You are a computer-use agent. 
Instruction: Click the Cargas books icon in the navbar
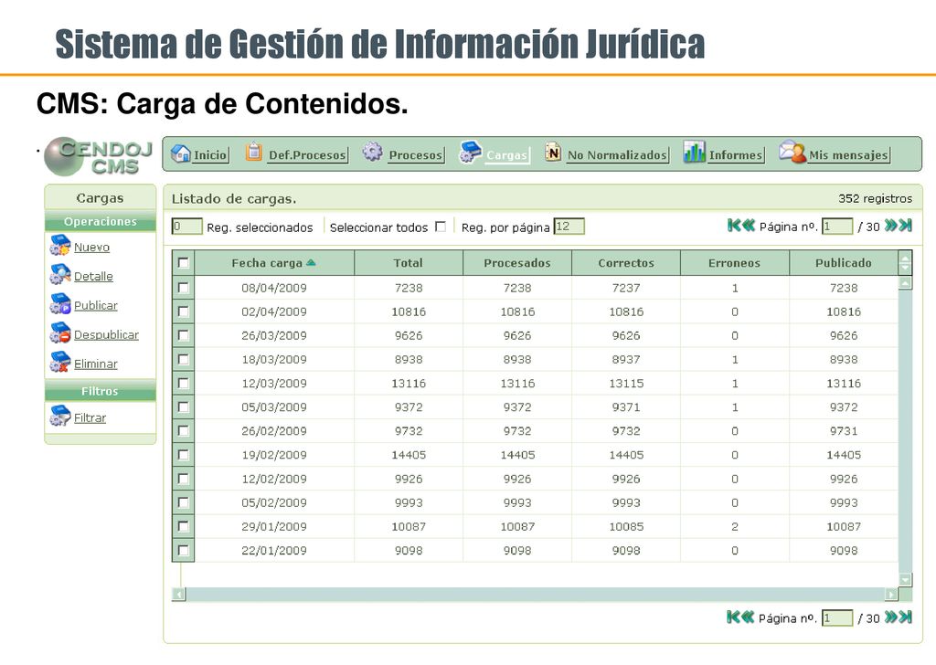[470, 152]
